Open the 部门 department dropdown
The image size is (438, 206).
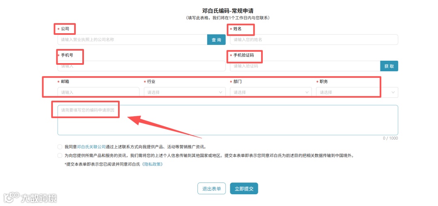coord(271,92)
